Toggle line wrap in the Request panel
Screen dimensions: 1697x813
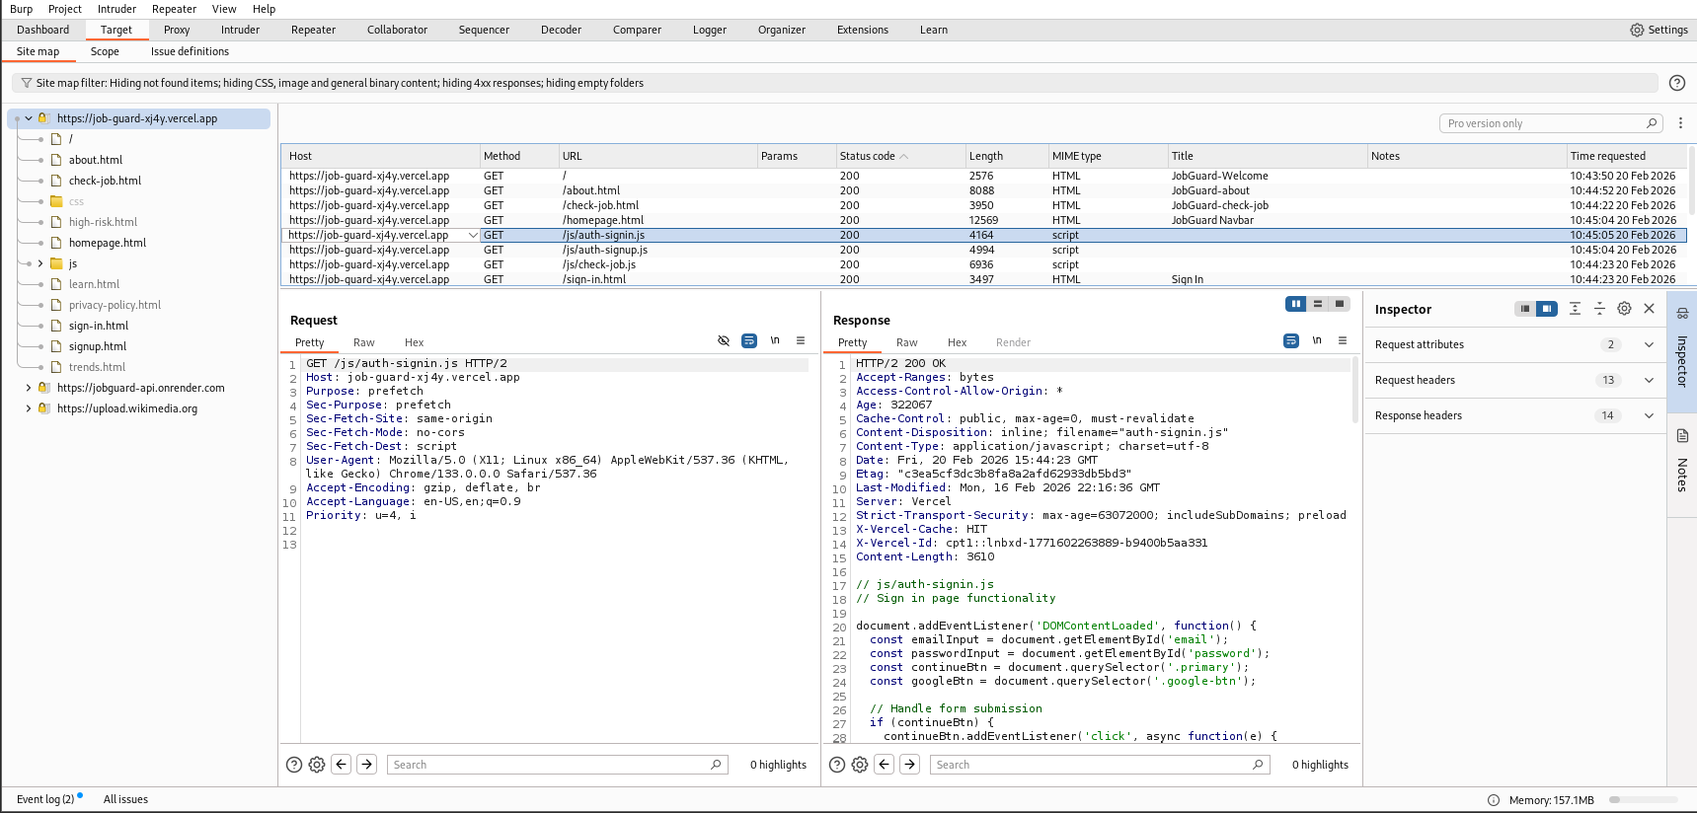point(749,340)
